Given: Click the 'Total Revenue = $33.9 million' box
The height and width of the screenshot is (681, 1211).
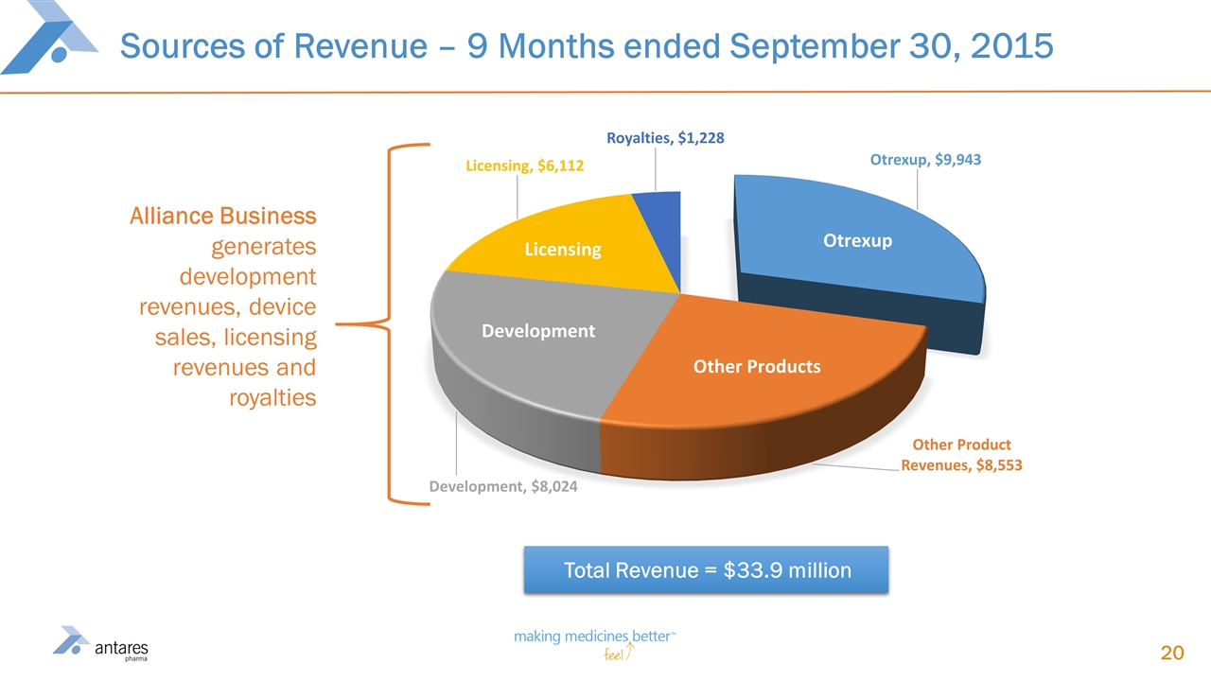Looking at the screenshot, I should click(707, 570).
